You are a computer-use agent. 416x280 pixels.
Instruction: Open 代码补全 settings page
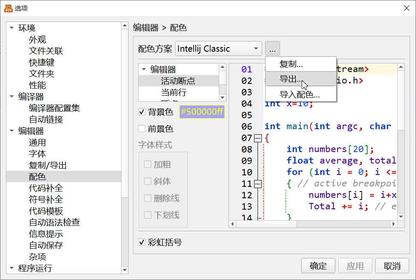click(46, 188)
